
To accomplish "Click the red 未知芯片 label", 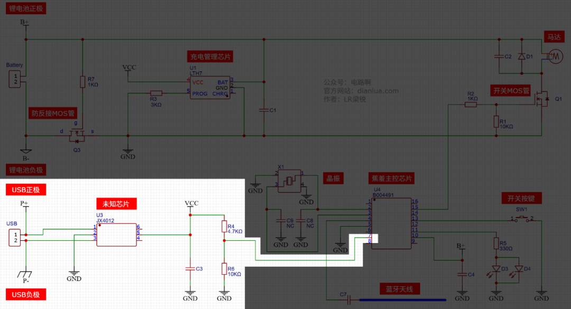I will point(116,204).
